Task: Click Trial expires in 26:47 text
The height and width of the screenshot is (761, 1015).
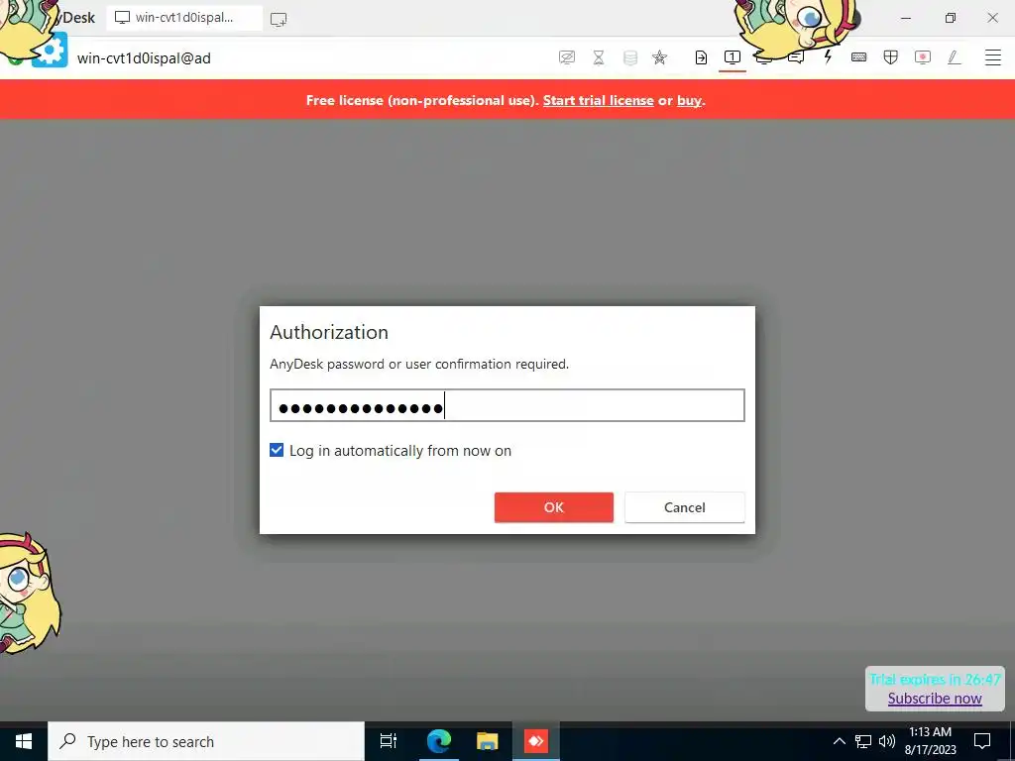Action: pos(935,679)
